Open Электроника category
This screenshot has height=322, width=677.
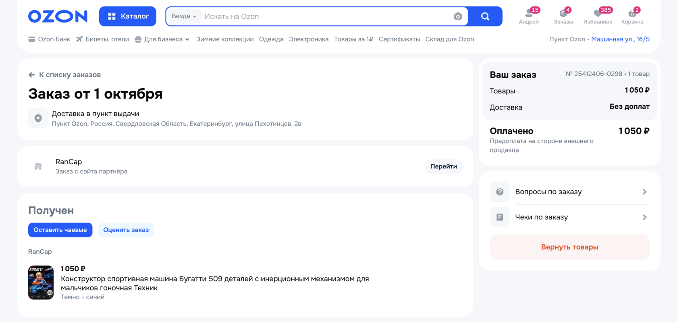click(309, 39)
